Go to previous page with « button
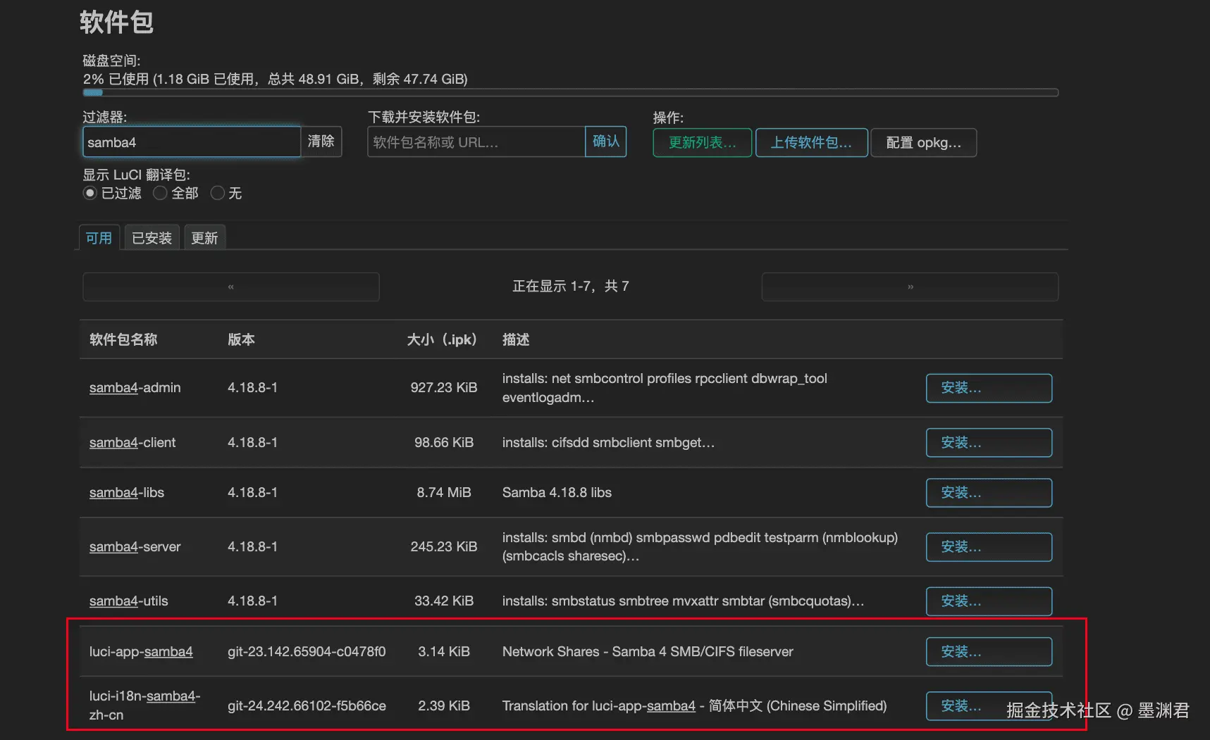The height and width of the screenshot is (740, 1210). (x=231, y=287)
